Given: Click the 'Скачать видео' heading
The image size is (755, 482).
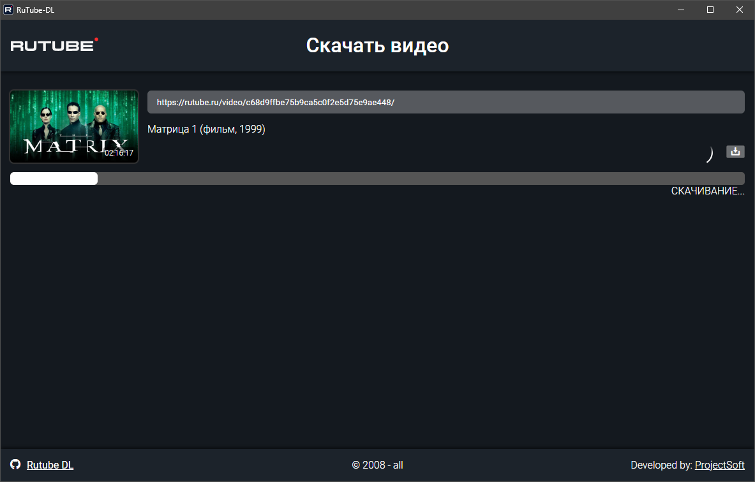Looking at the screenshot, I should click(x=378, y=45).
